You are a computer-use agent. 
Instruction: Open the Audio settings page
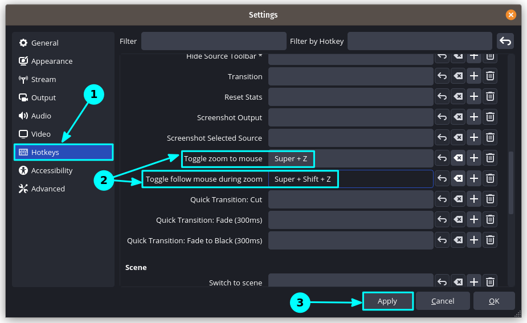pyautogui.click(x=41, y=116)
